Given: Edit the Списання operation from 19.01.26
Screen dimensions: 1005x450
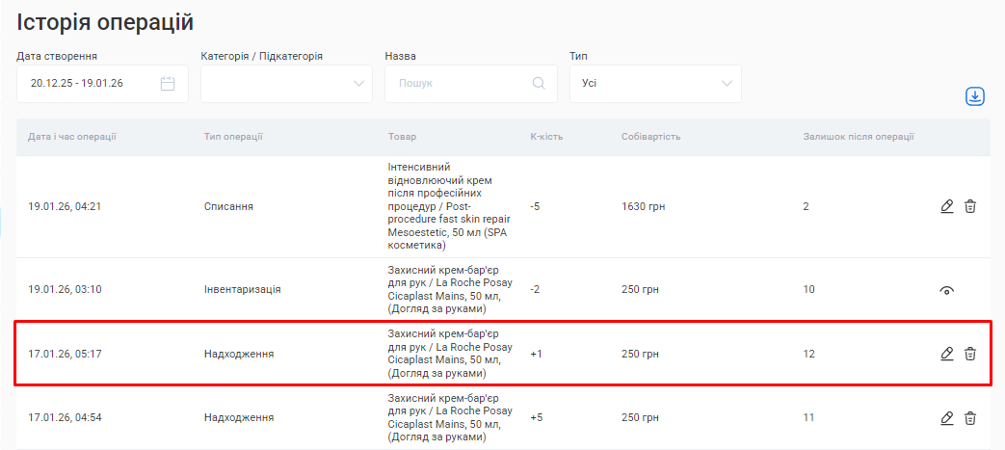Looking at the screenshot, I should coord(947,206).
